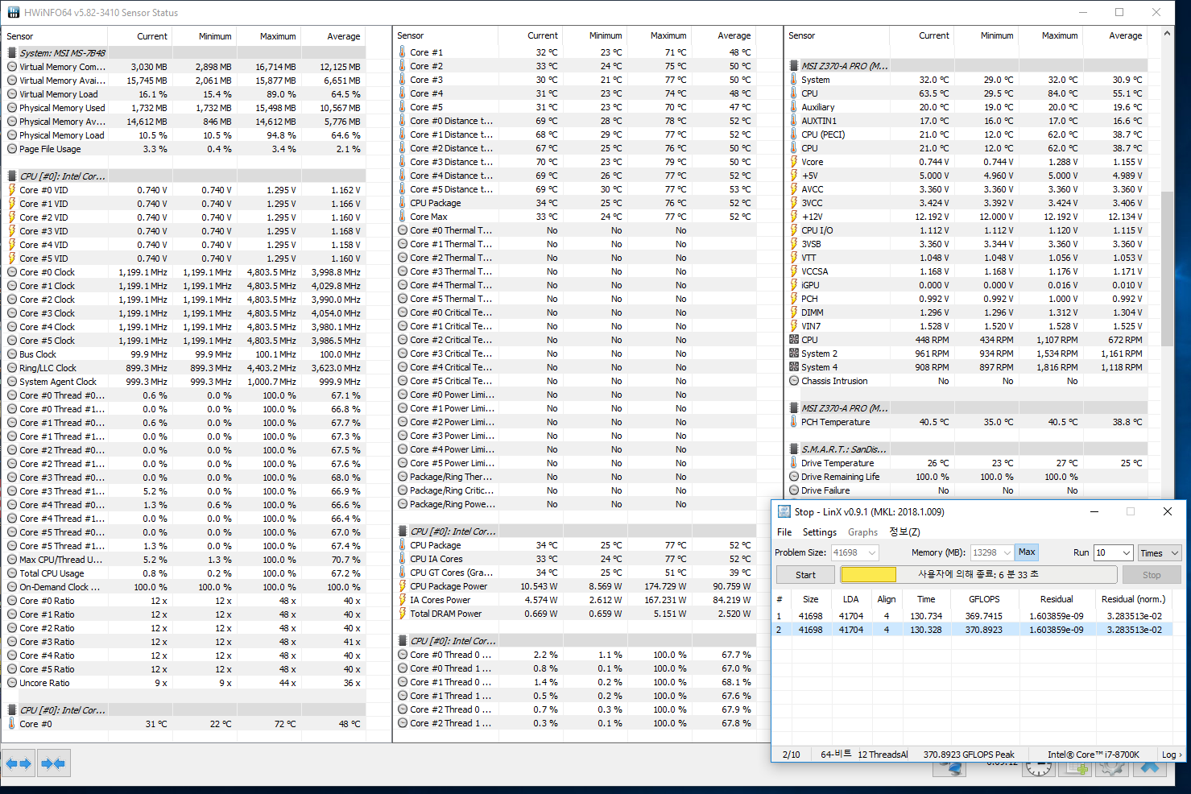Click the fan icon beside System 4
The height and width of the screenshot is (794, 1191).
click(x=794, y=367)
